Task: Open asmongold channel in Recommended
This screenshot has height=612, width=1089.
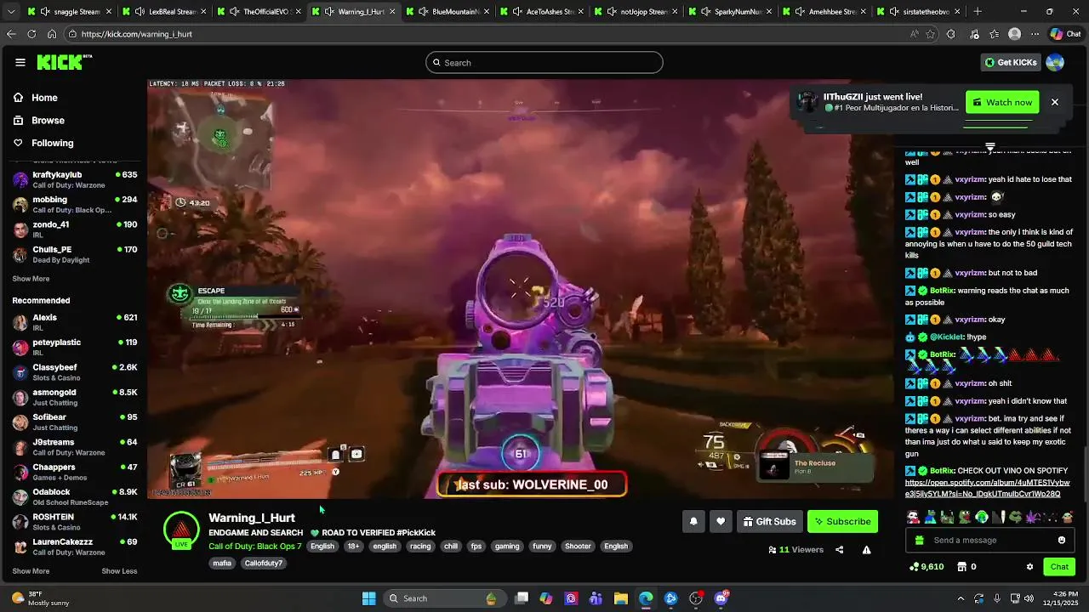Action: 75,397
